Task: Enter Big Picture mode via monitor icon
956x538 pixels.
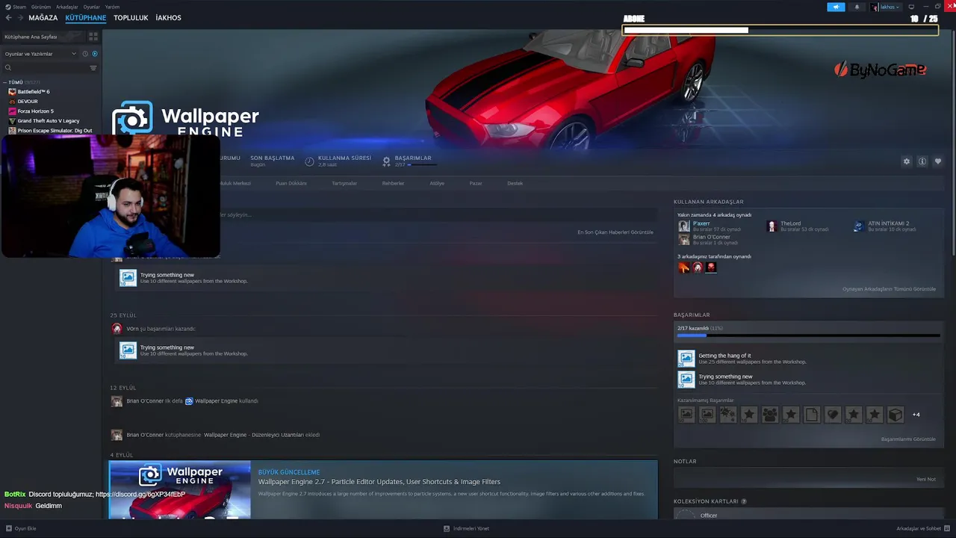Action: click(x=911, y=7)
